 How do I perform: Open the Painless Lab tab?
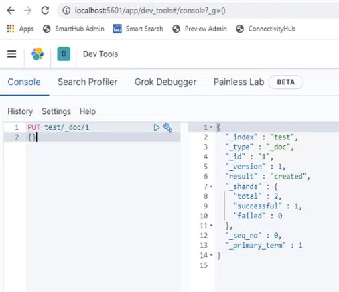(239, 82)
